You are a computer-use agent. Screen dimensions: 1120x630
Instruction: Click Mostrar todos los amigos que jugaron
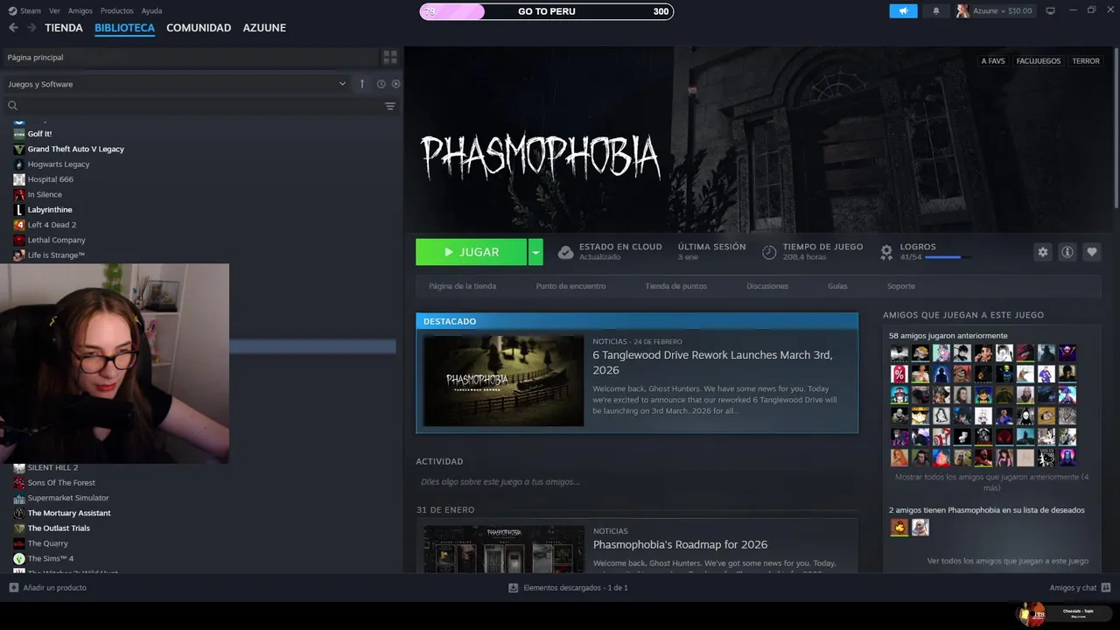[992, 482]
